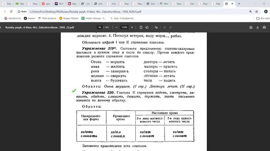This screenshot has width=270, height=151.
Task: Edit the page number field showing 96
Action: pyautogui.click(x=100, y=27)
